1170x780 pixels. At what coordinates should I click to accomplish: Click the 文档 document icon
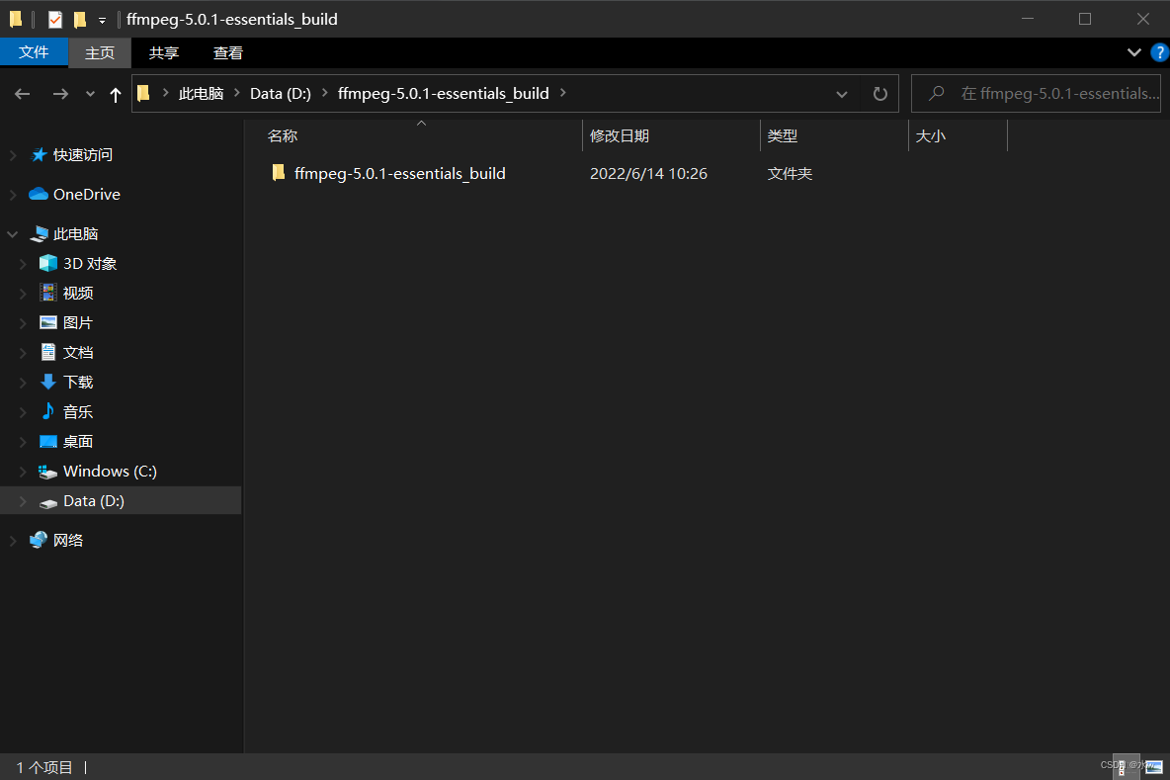48,352
